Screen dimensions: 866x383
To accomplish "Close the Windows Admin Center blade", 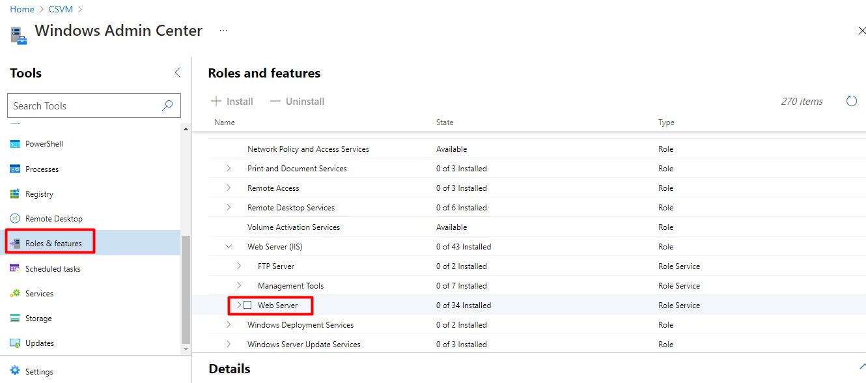I will [862, 31].
